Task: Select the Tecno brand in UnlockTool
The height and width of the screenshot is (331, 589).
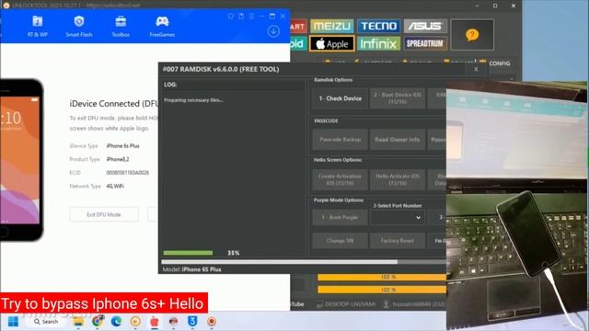Action: tap(378, 26)
